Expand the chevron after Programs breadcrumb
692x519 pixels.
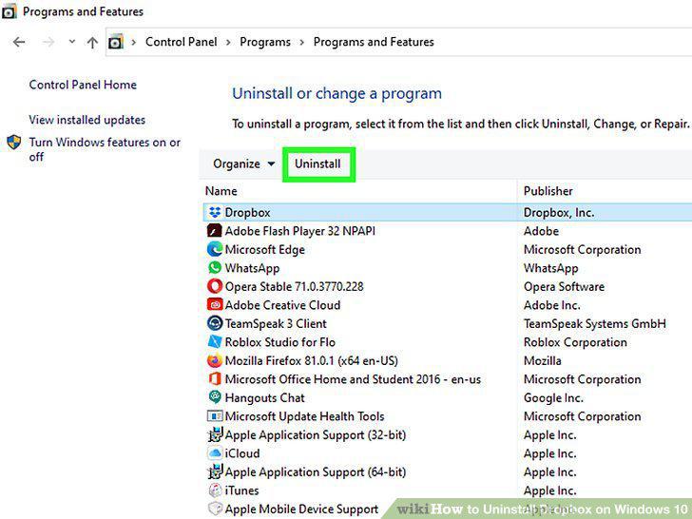[302, 43]
